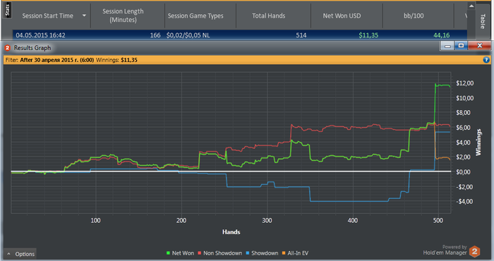Toggle Showdown blue legend swatch
The height and width of the screenshot is (261, 494).
coord(248,253)
